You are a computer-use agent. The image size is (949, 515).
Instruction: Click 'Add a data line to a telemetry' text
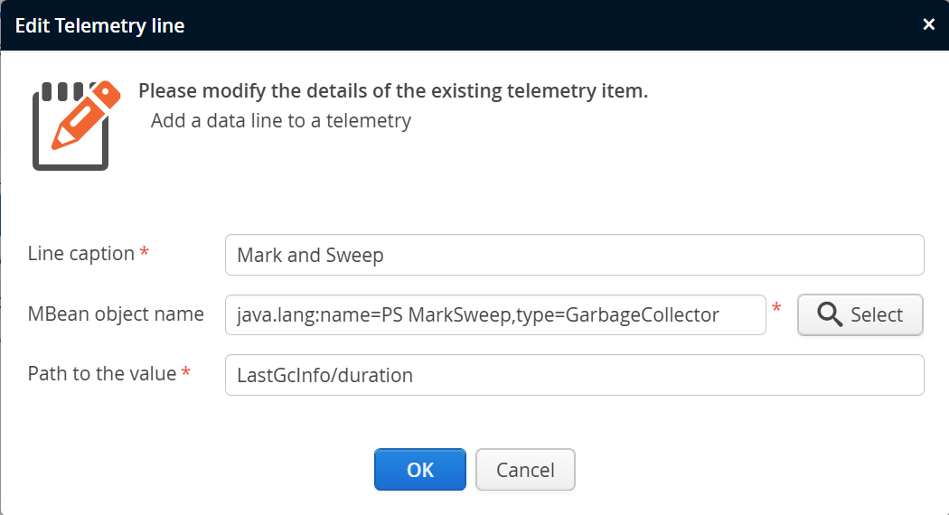pos(281,120)
